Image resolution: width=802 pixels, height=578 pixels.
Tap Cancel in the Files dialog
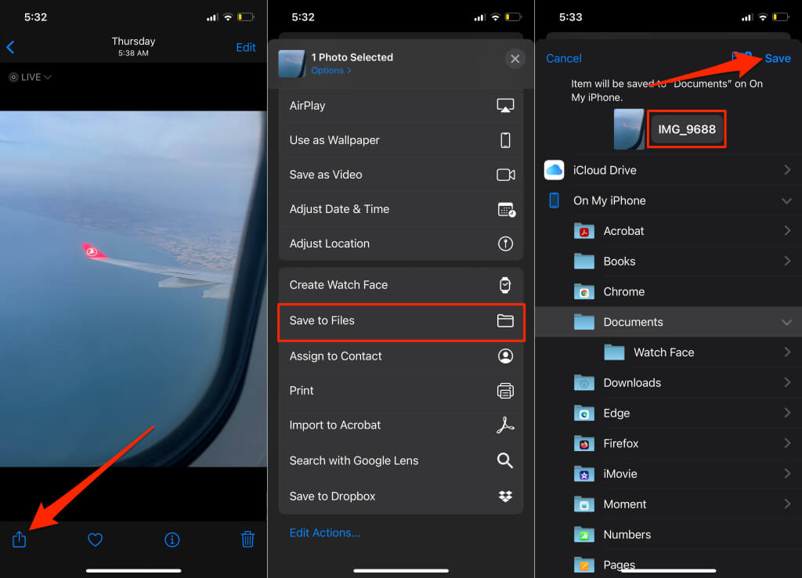coord(564,59)
